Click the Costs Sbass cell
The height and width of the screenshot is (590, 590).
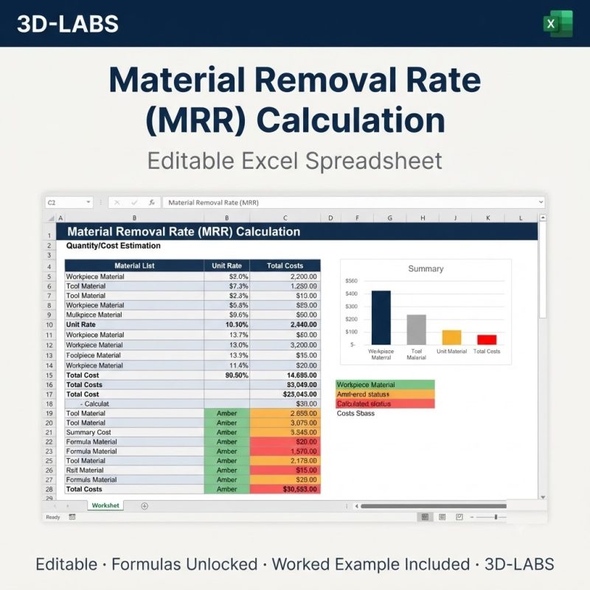tap(355, 413)
